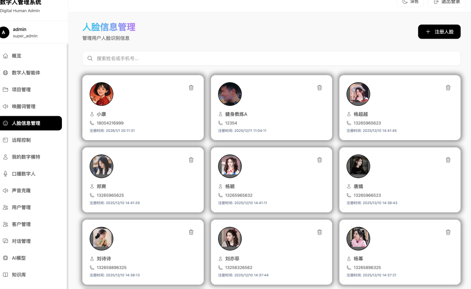Click the globe icon beside 数字人智能体

coord(5,73)
